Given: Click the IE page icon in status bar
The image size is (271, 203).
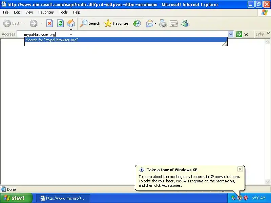Looking at the screenshot, I should (x=3, y=189).
